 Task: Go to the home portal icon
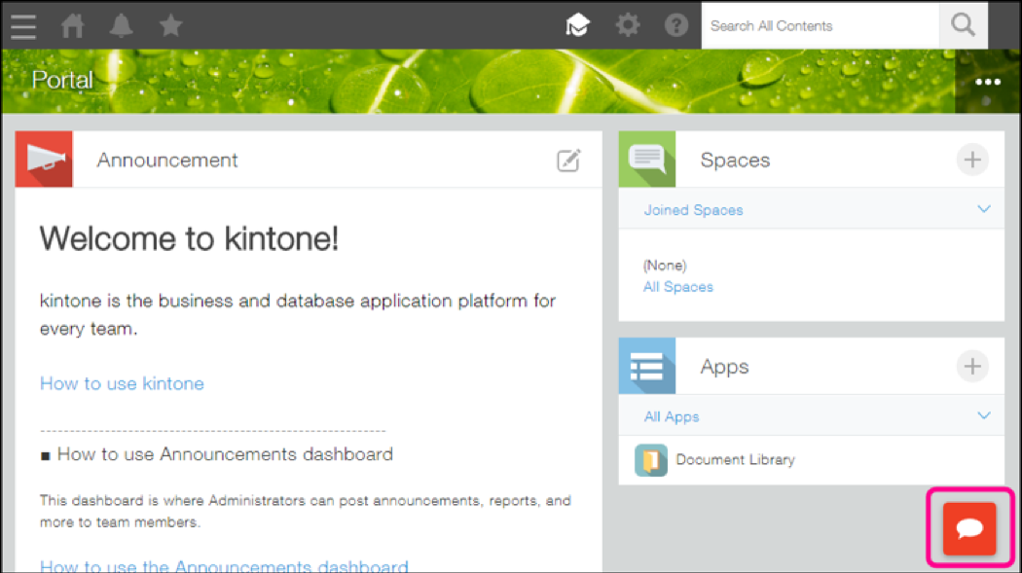73,25
